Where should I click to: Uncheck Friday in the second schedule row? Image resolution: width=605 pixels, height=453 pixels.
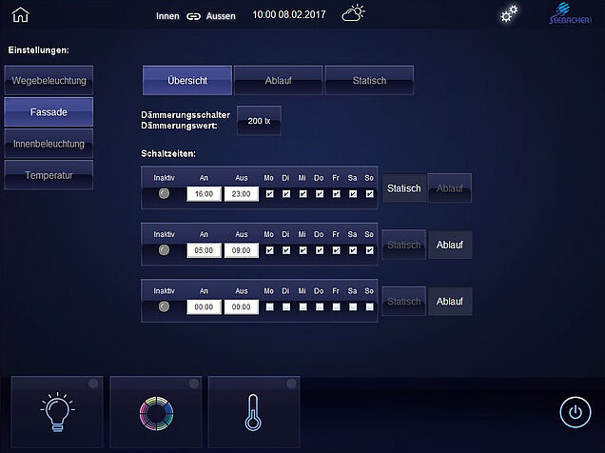(x=336, y=250)
